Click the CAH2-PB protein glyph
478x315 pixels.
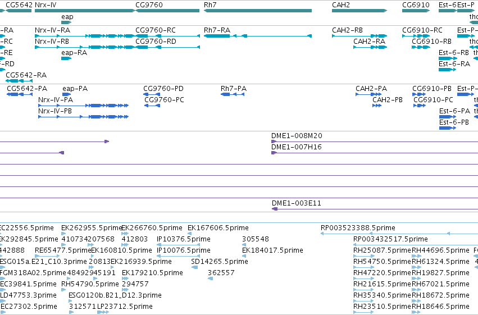(x=377, y=106)
